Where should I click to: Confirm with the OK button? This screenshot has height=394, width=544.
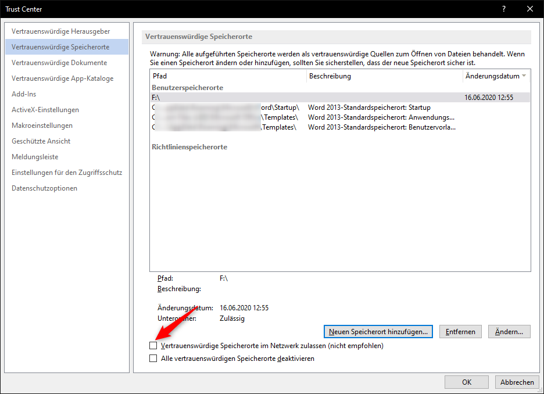point(466,382)
